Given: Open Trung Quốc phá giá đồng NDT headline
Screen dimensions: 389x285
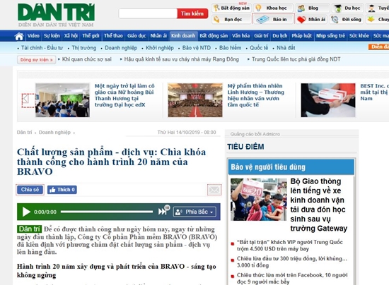Looking at the screenshot, I should pos(296,59).
